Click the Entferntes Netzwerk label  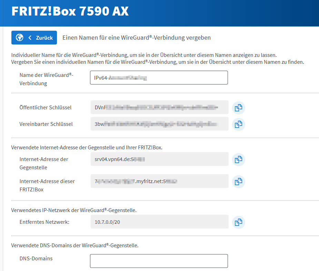[x=44, y=222]
